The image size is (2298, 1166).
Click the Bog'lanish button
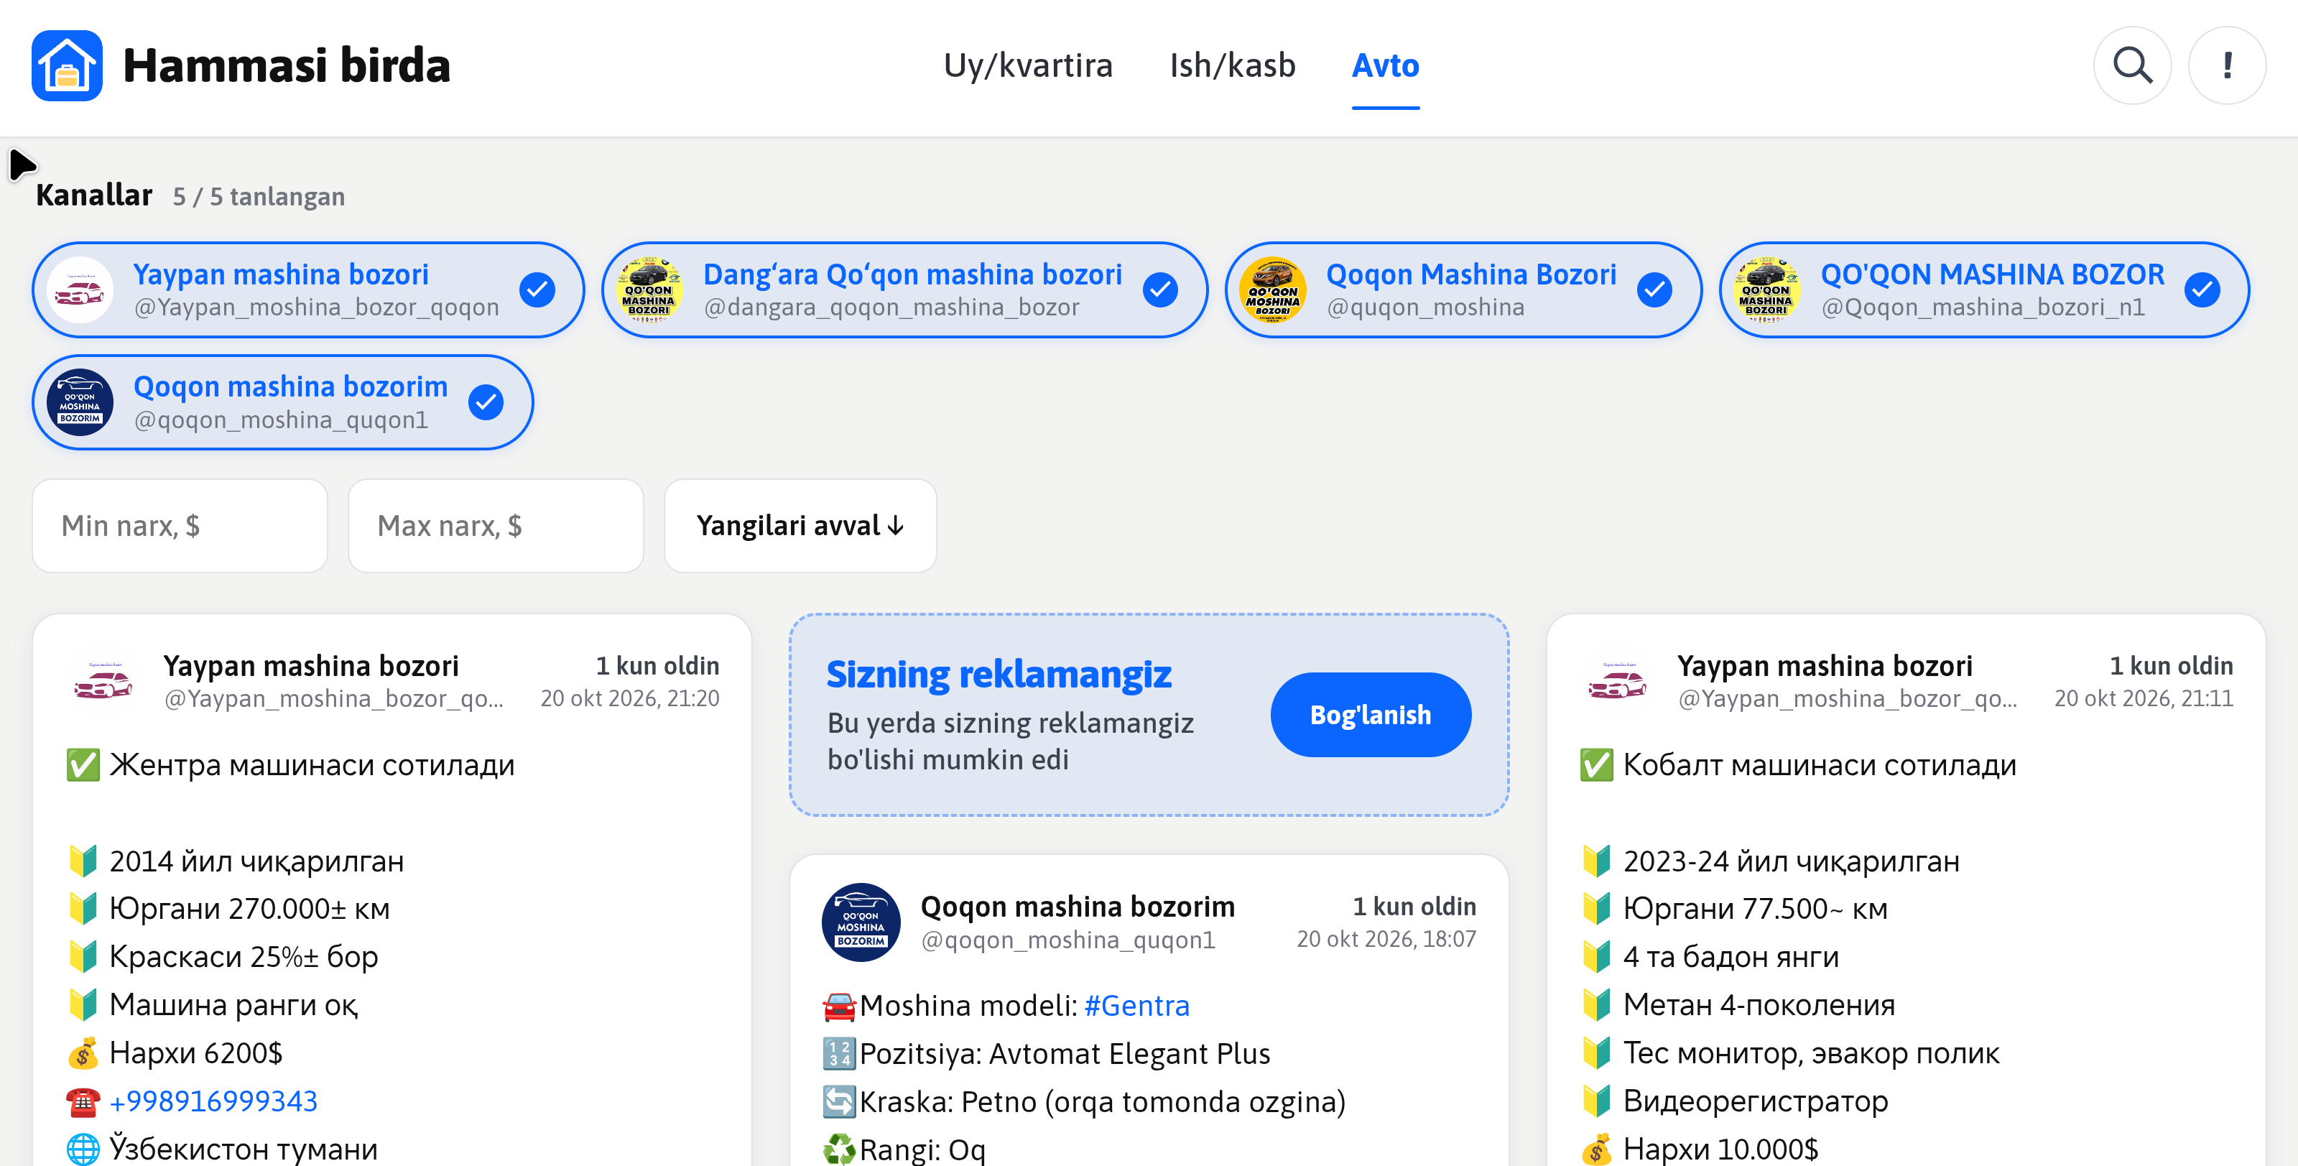point(1370,715)
